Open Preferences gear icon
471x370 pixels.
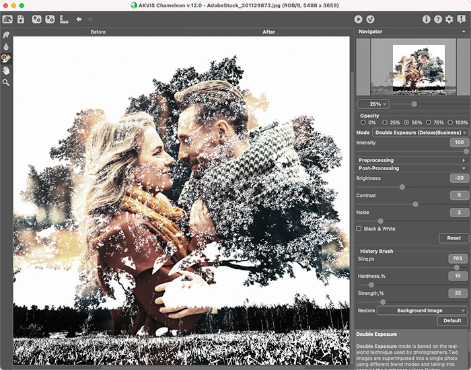coord(449,19)
